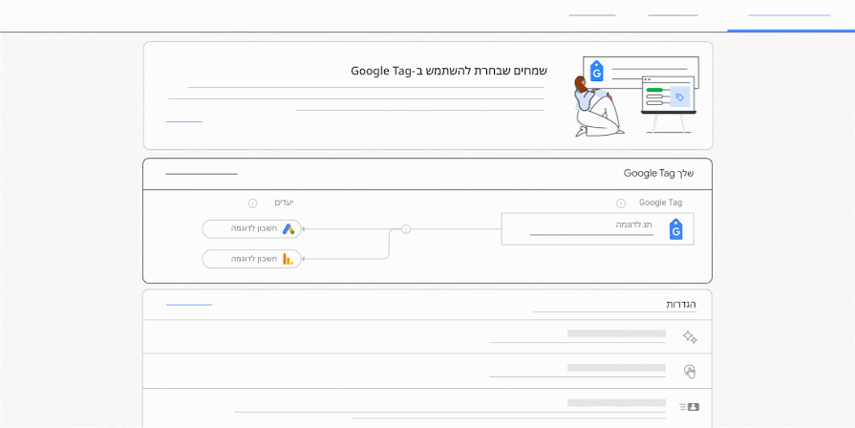The image size is (855, 428).
Task: Open the Google Ads חשבון לדוגמה destination
Action: click(x=251, y=229)
